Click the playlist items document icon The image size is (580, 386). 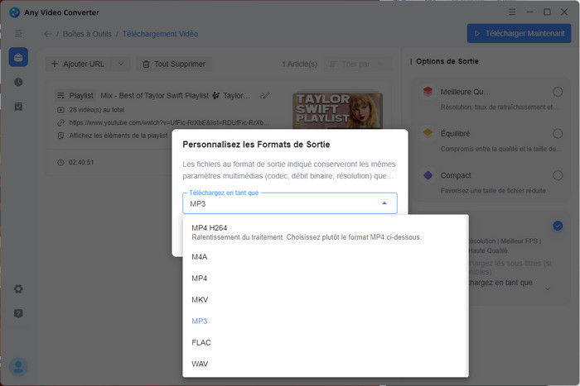[x=60, y=136]
